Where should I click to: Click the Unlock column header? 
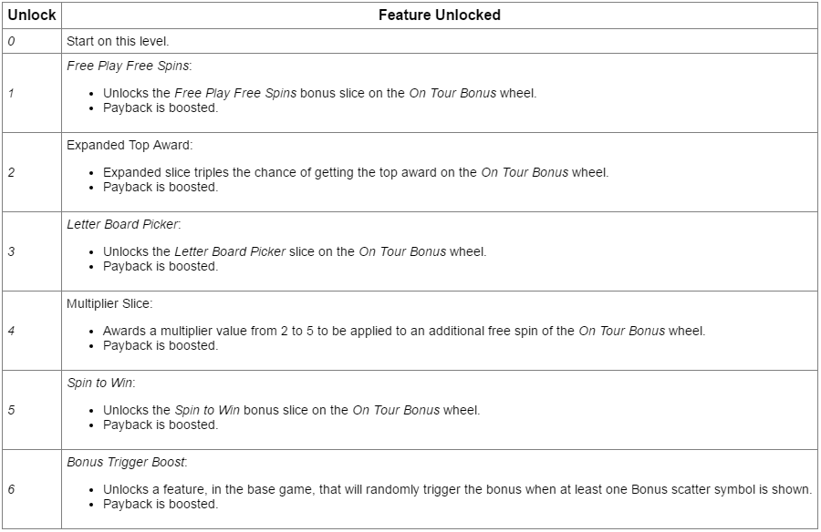coord(31,15)
